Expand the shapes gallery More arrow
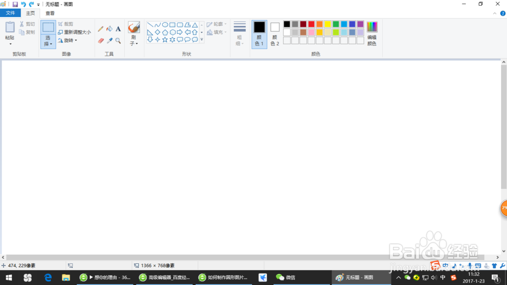 pyautogui.click(x=202, y=40)
